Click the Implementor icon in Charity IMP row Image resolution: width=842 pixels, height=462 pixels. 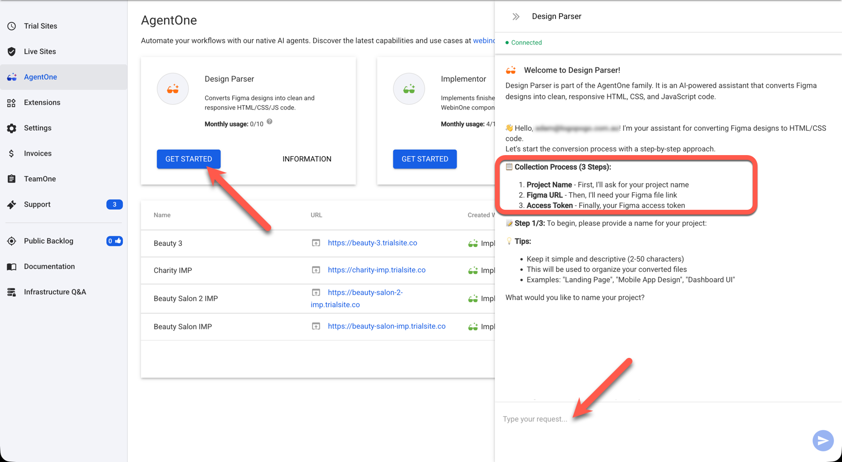click(x=473, y=270)
